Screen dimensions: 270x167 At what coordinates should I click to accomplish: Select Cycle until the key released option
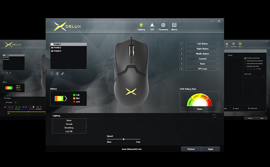[245, 61]
